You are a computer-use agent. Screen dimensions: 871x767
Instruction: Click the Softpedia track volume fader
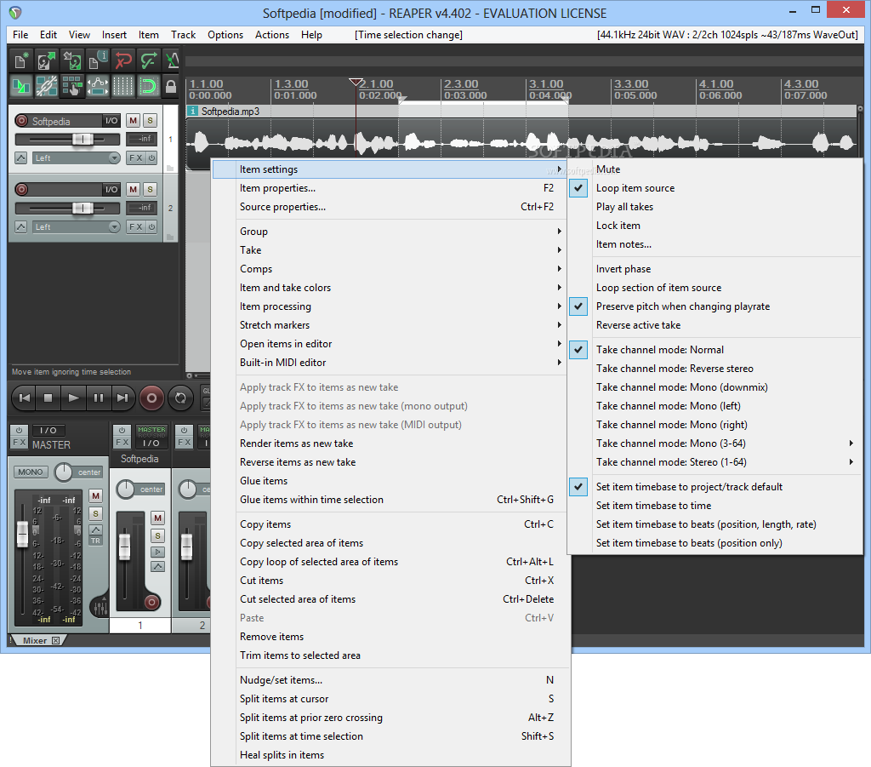point(83,139)
